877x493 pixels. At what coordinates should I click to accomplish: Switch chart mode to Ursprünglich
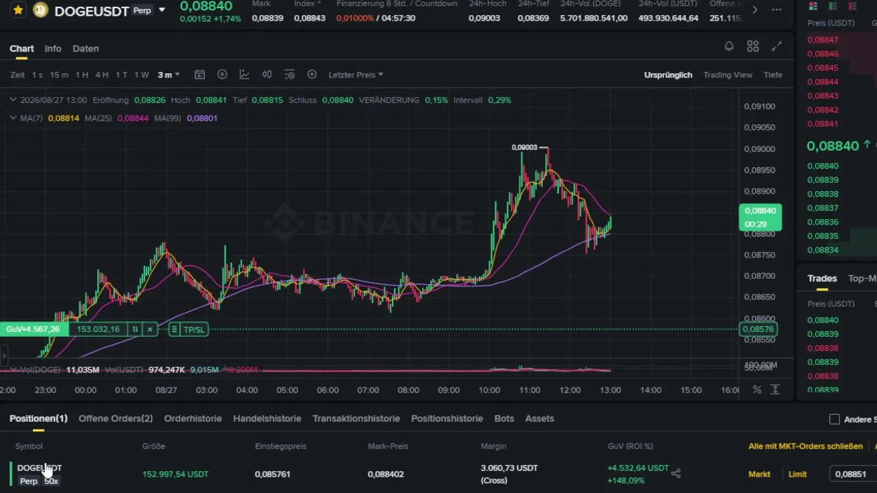[668, 75]
